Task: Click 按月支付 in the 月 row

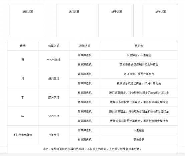Action: point(54,79)
